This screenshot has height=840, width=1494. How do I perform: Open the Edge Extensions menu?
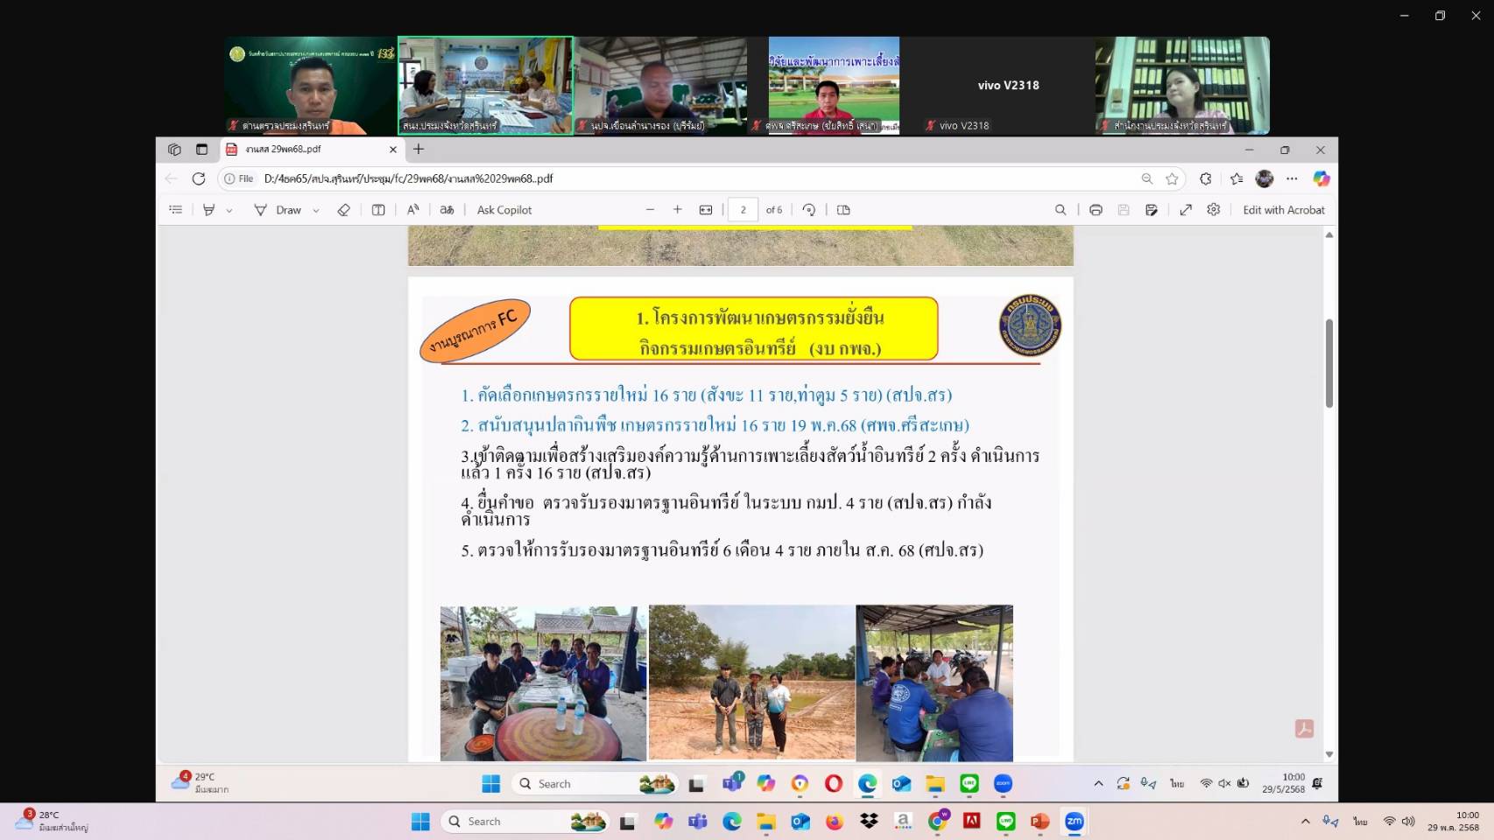coord(1206,178)
